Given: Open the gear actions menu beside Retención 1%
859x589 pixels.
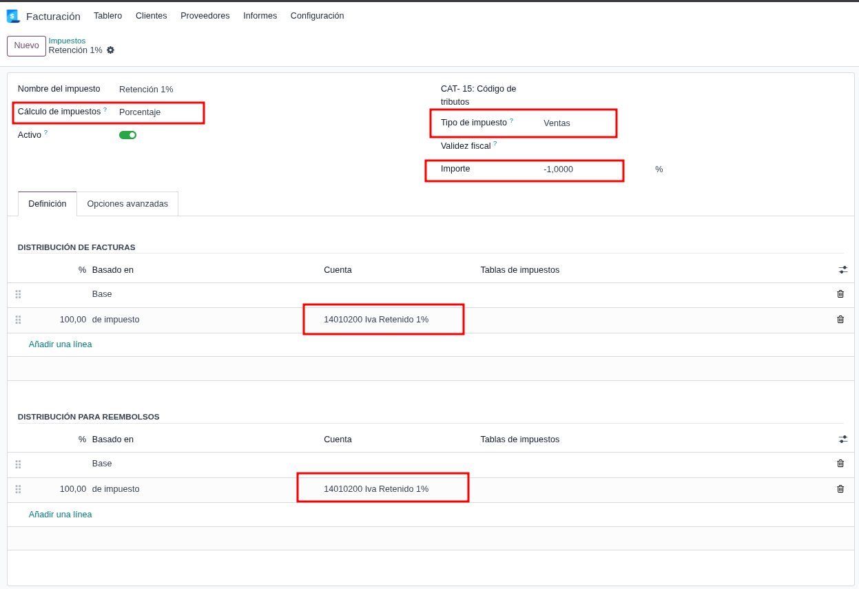Looking at the screenshot, I should click(110, 50).
